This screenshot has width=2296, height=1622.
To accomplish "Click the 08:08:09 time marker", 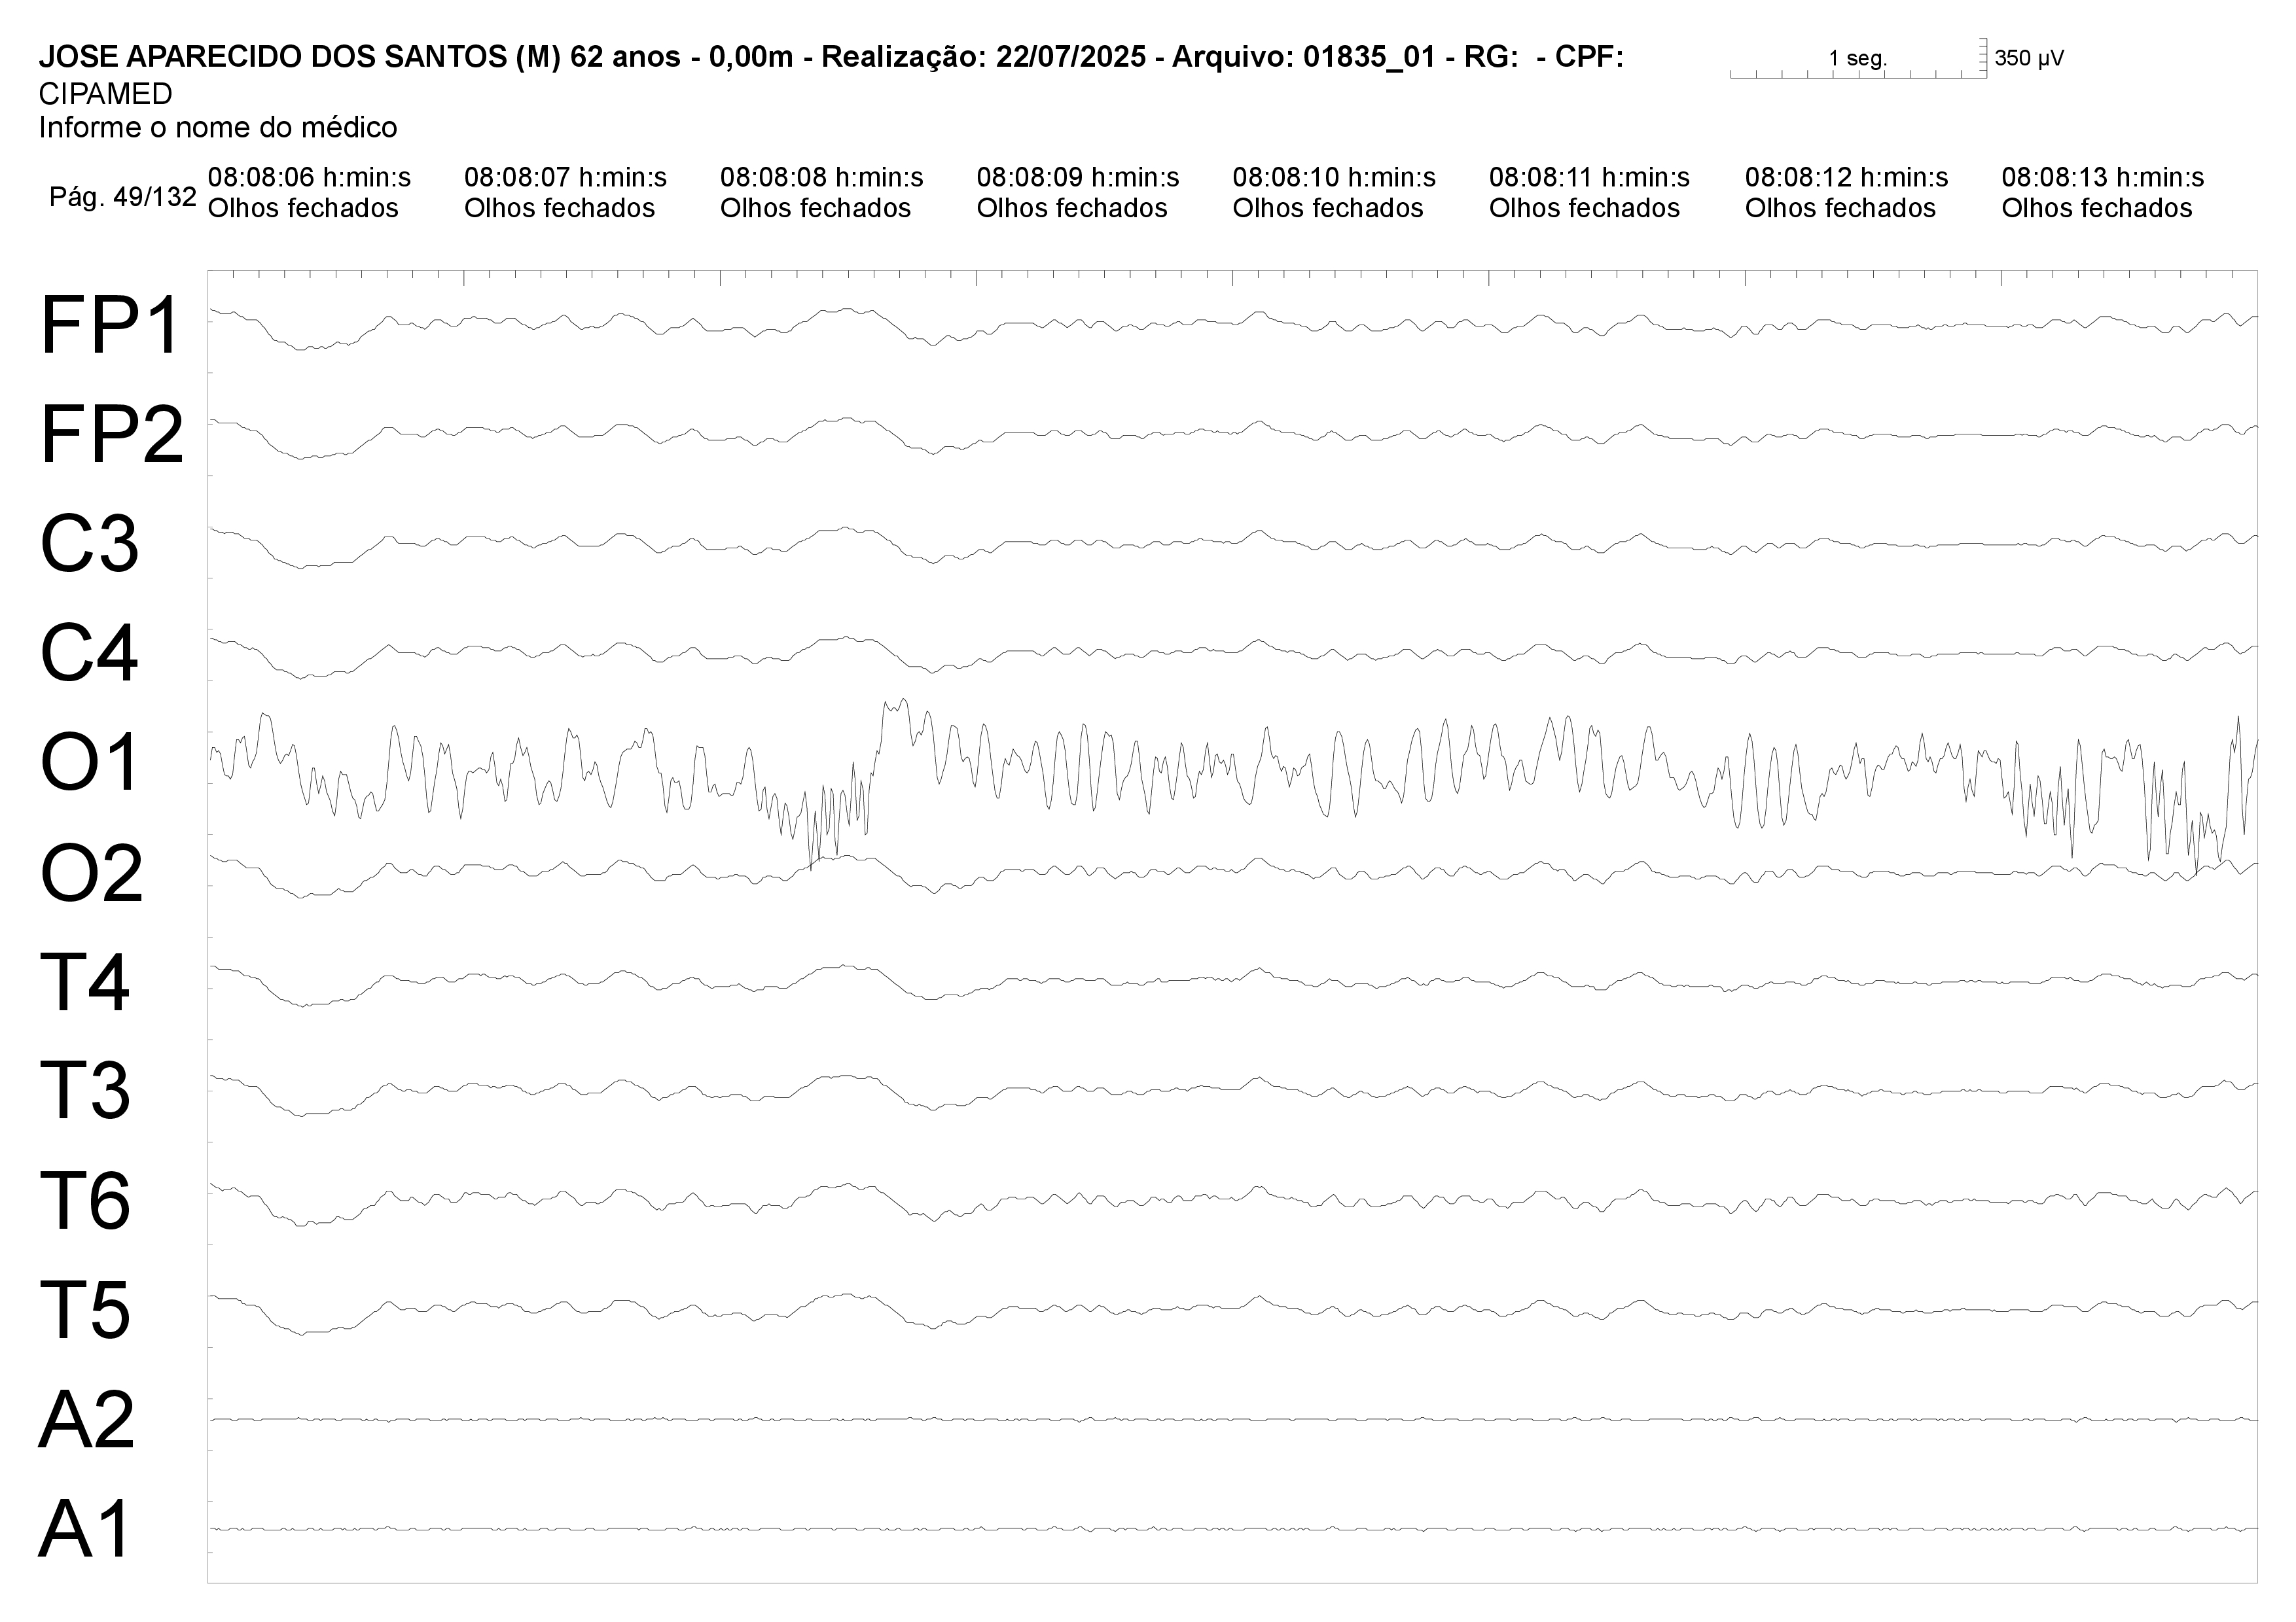I will (1078, 178).
